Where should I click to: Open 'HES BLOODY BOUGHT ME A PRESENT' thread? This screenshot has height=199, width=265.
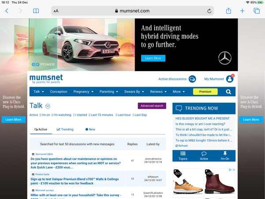tap(202, 119)
